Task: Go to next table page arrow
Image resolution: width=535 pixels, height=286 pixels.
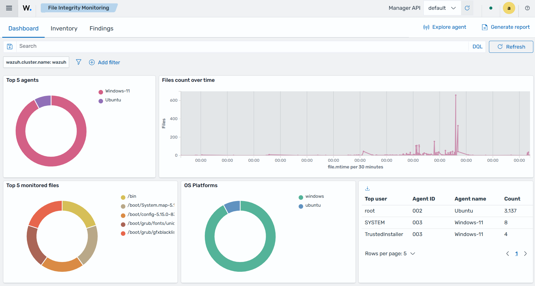Action: click(x=525, y=254)
